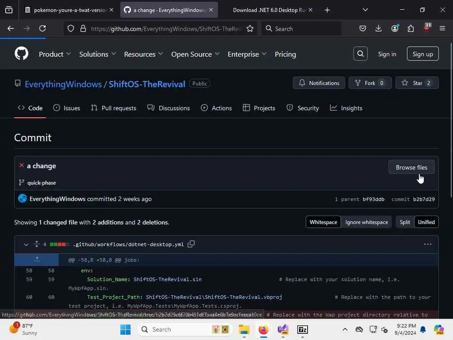Select Whitespace diff option

coord(323,222)
